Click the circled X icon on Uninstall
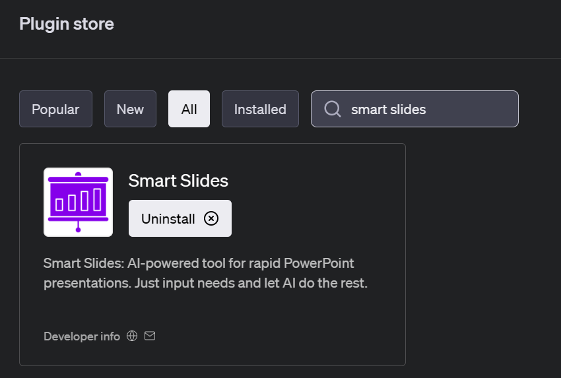Image resolution: width=561 pixels, height=378 pixels. click(211, 218)
